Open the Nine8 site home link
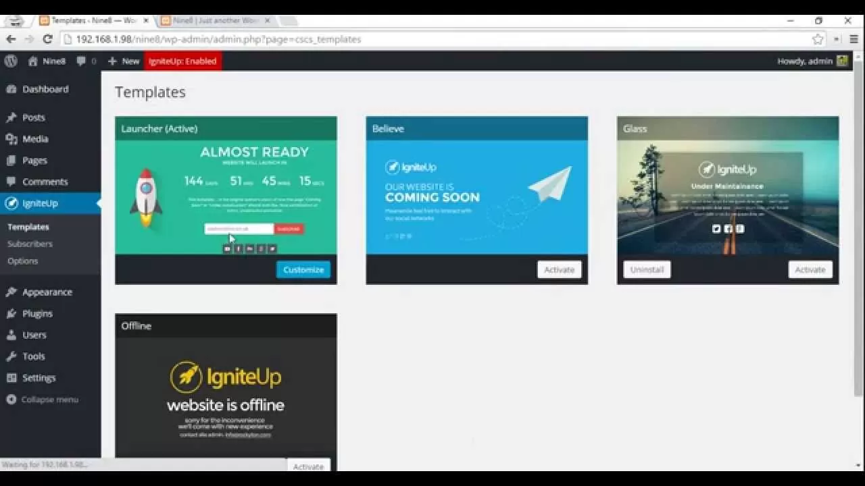 pyautogui.click(x=47, y=61)
